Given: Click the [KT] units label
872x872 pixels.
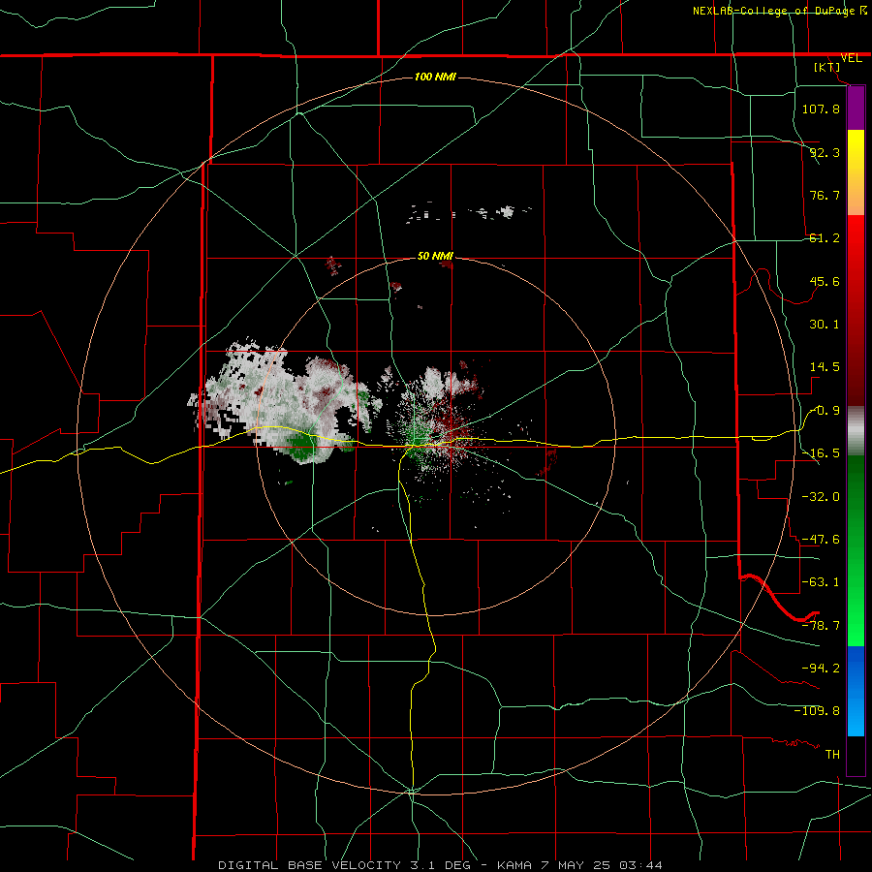Looking at the screenshot, I should 827,67.
